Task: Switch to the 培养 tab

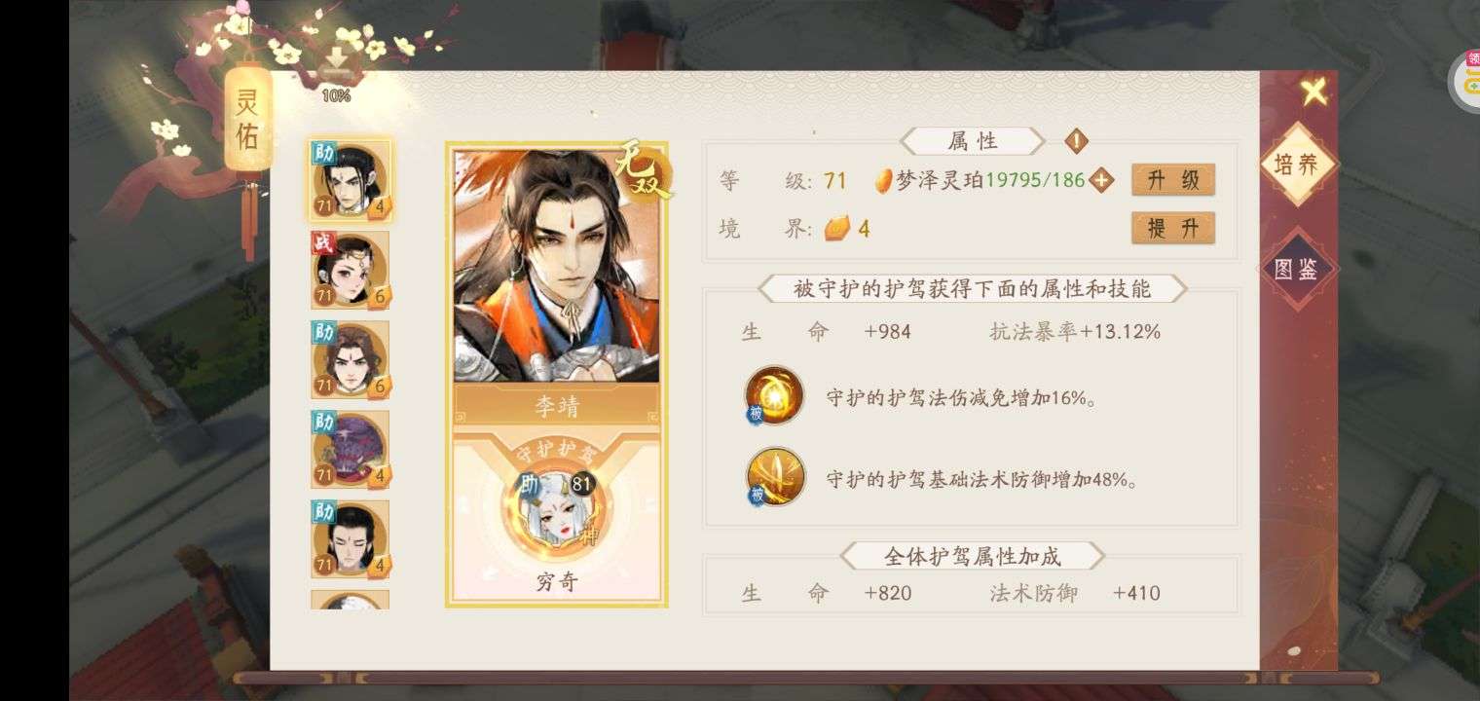Action: pyautogui.click(x=1297, y=165)
